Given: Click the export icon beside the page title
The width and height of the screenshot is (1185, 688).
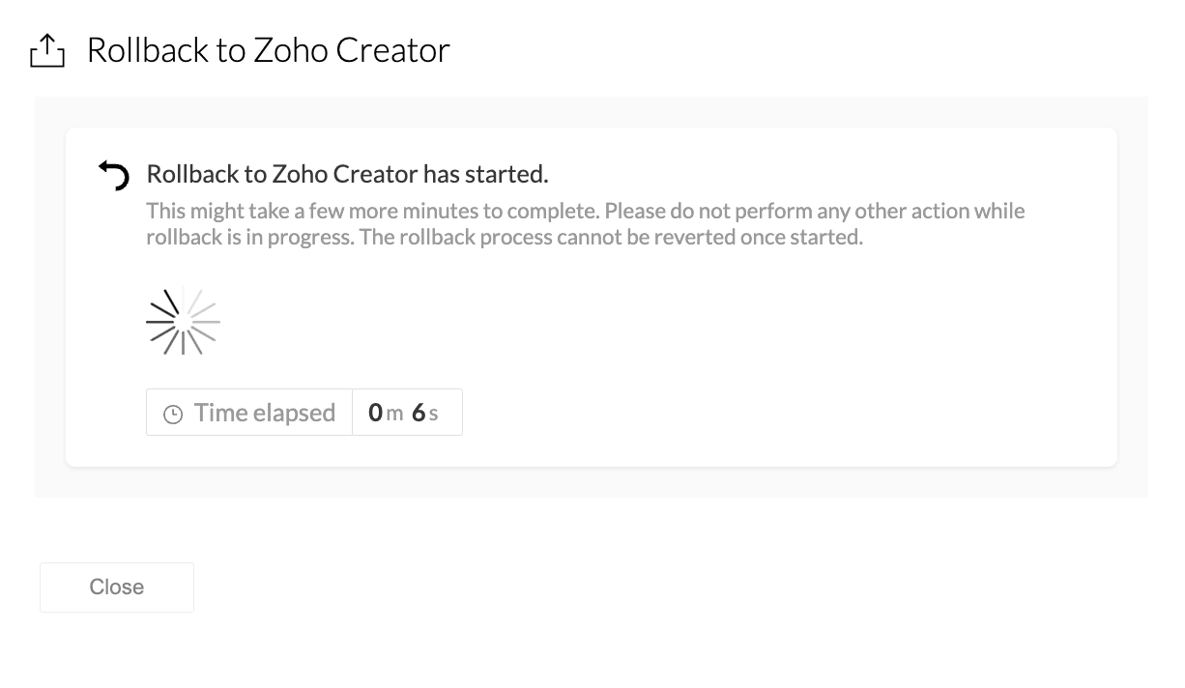Looking at the screenshot, I should click(x=47, y=50).
